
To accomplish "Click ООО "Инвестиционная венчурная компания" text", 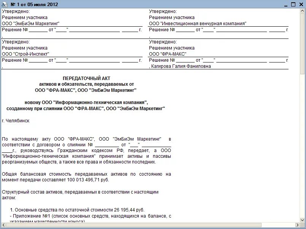I will (198, 24).
